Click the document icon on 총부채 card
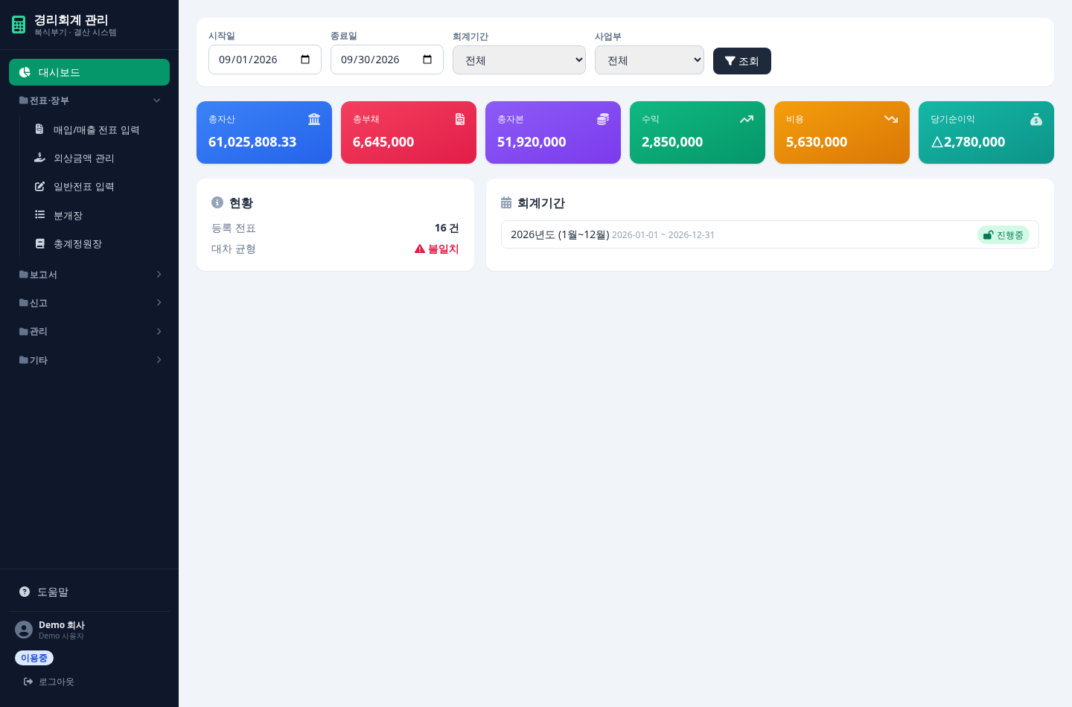 460,119
